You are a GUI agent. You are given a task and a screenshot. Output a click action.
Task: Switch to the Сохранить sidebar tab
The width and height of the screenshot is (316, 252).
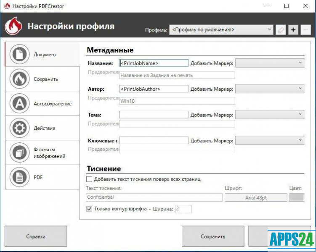click(42, 79)
